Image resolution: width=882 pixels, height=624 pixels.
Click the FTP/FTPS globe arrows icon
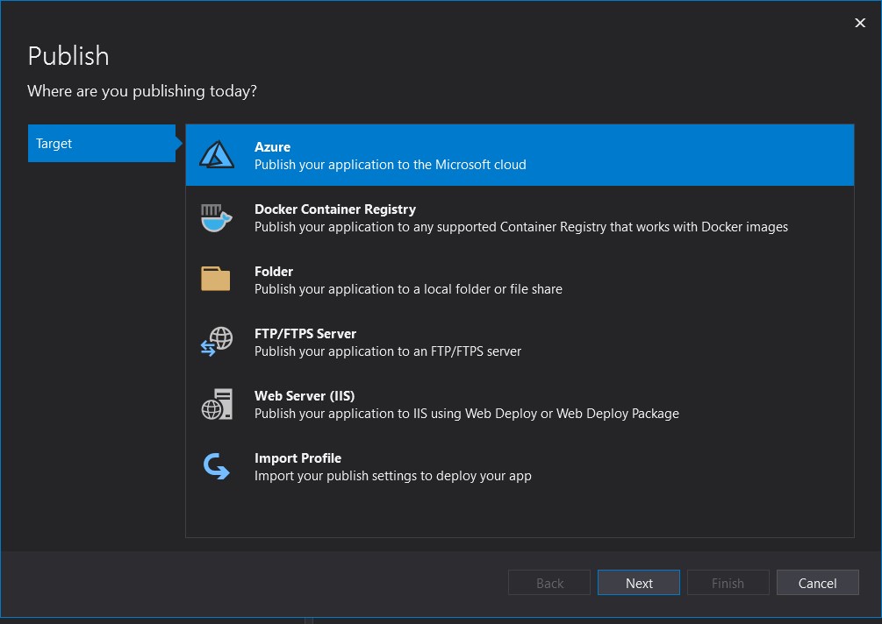[x=217, y=342]
